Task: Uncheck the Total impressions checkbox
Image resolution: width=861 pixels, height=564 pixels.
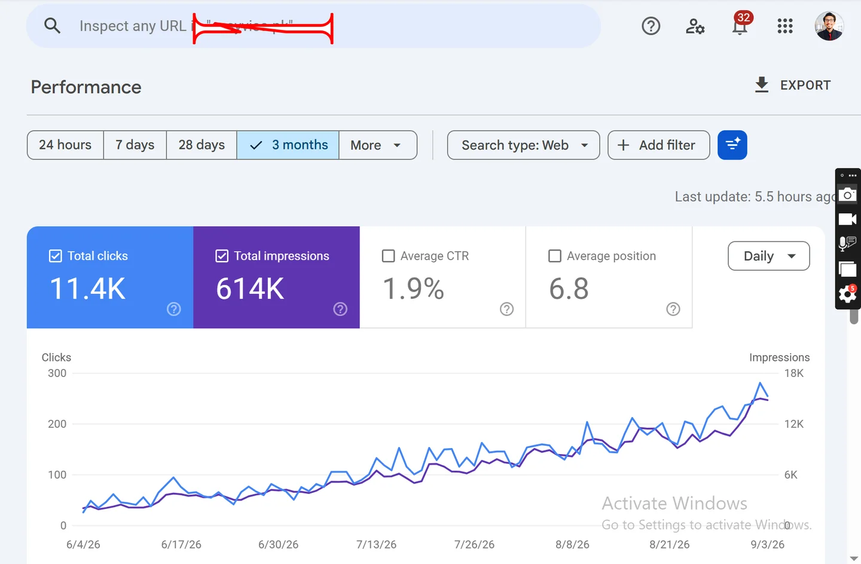Action: pyautogui.click(x=222, y=256)
